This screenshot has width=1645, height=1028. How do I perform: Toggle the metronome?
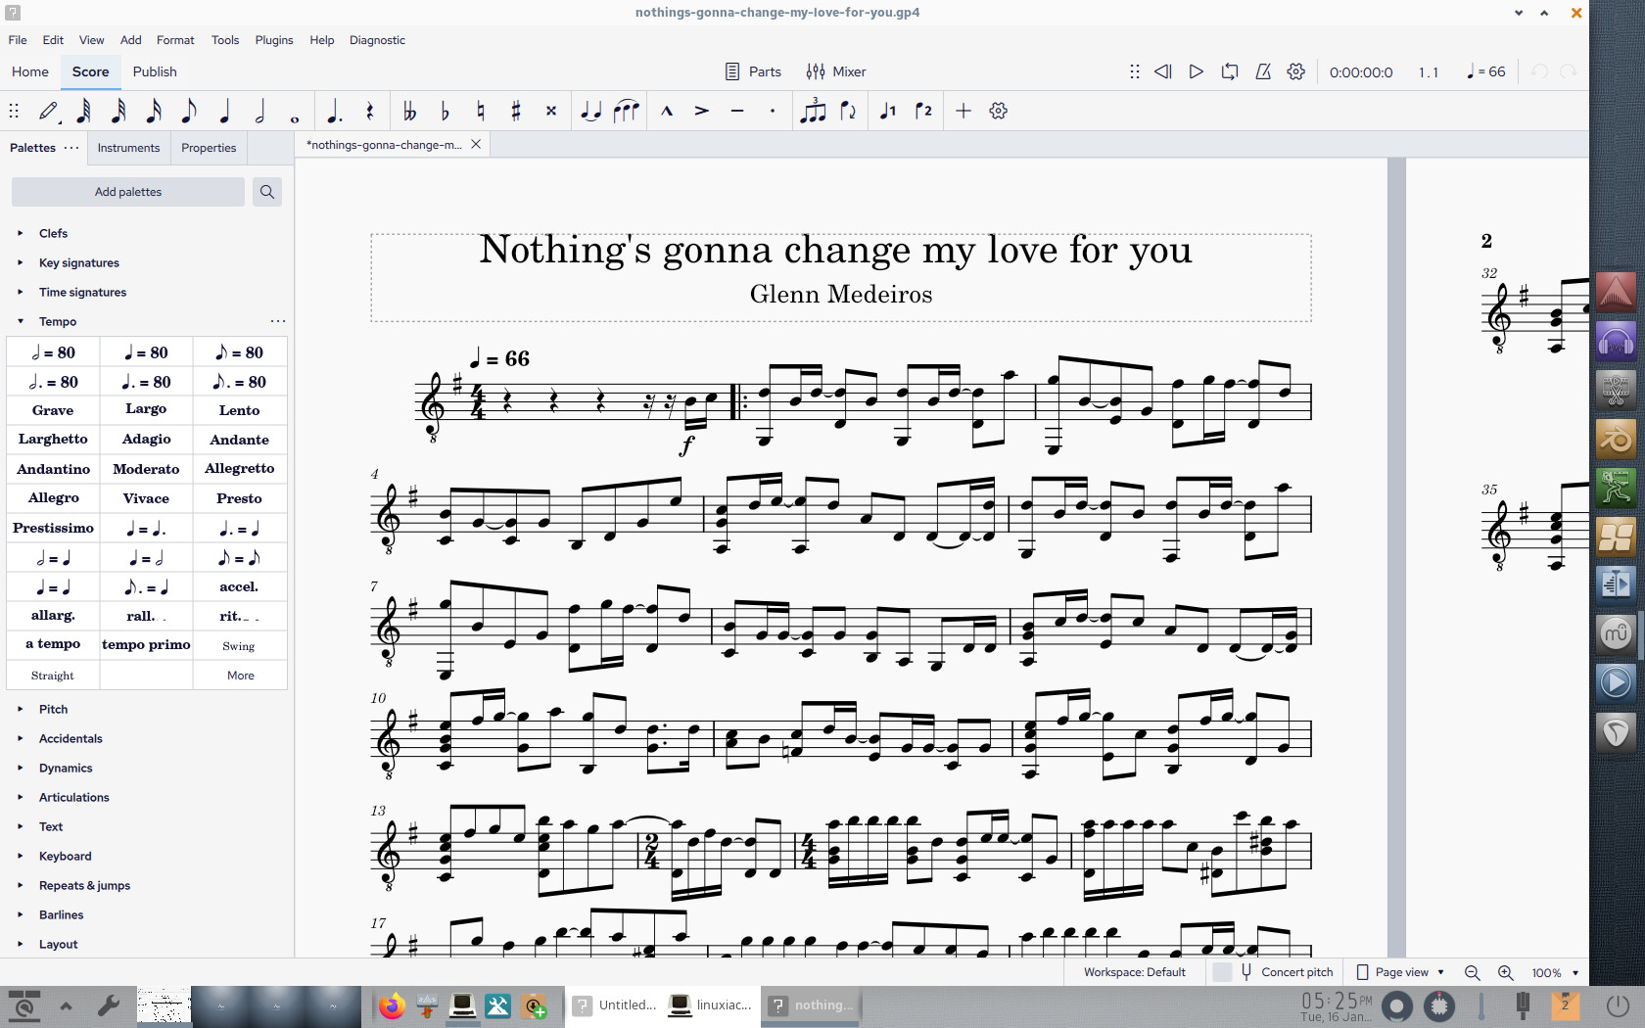[x=1263, y=71]
